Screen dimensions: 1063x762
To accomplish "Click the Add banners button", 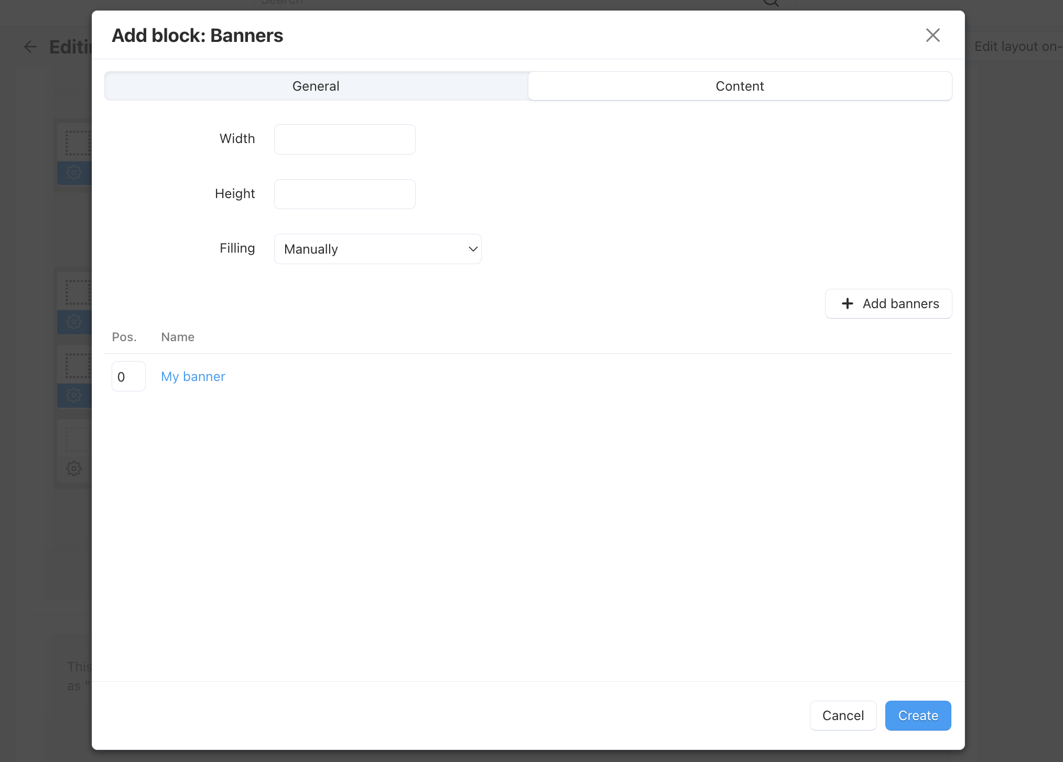I will point(888,304).
